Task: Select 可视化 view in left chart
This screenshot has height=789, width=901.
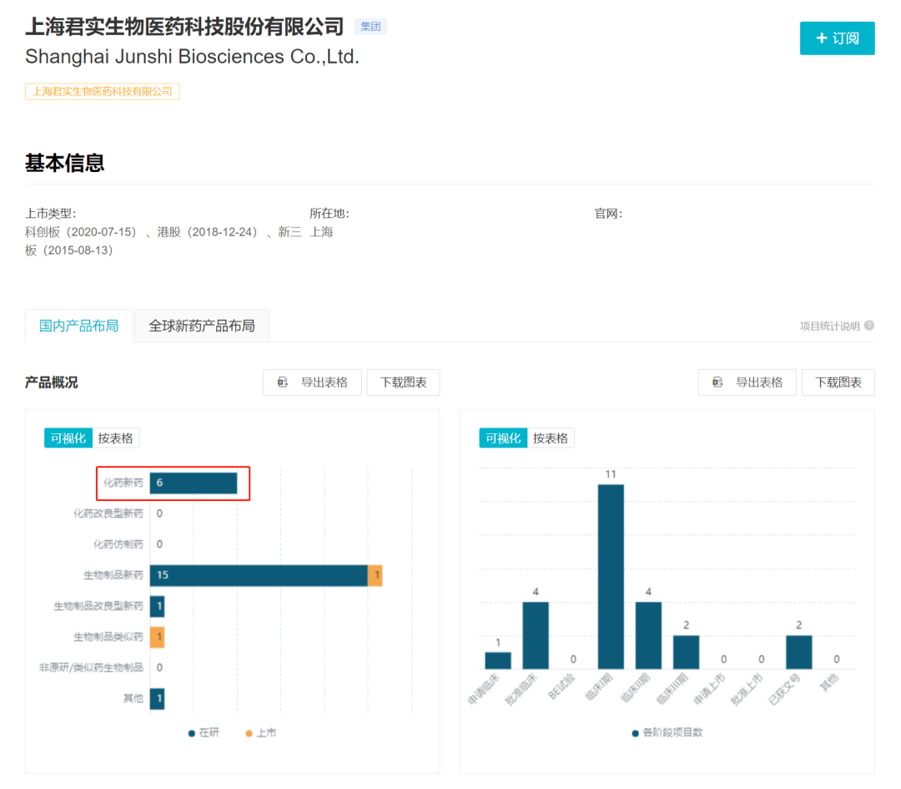Action: coord(68,438)
